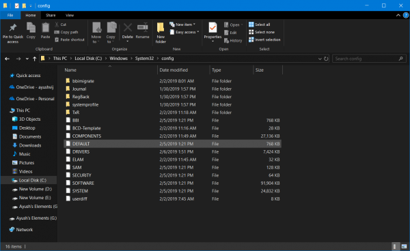This screenshot has height=251, width=410.
Task: Switch to the Home ribbon tab
Action: coord(31,15)
